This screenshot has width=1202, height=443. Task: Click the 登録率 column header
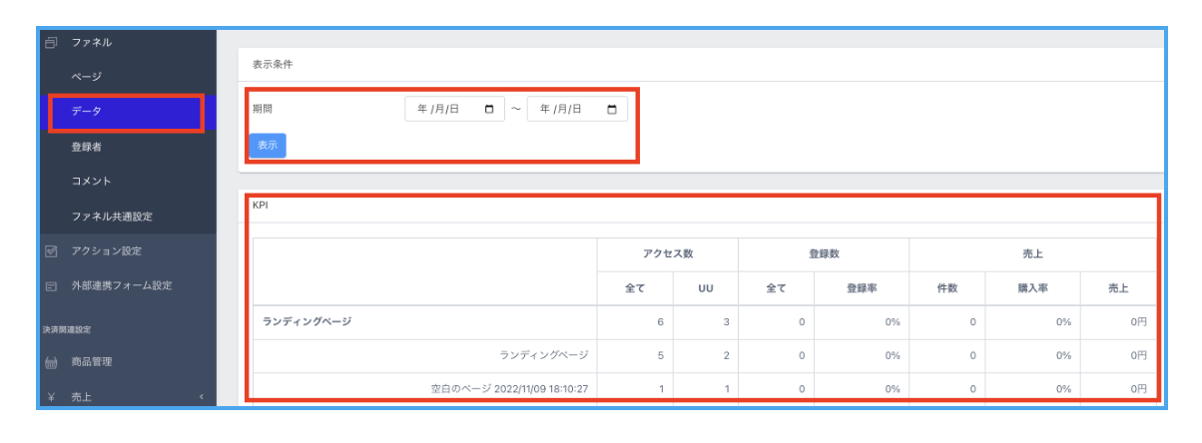[861, 288]
